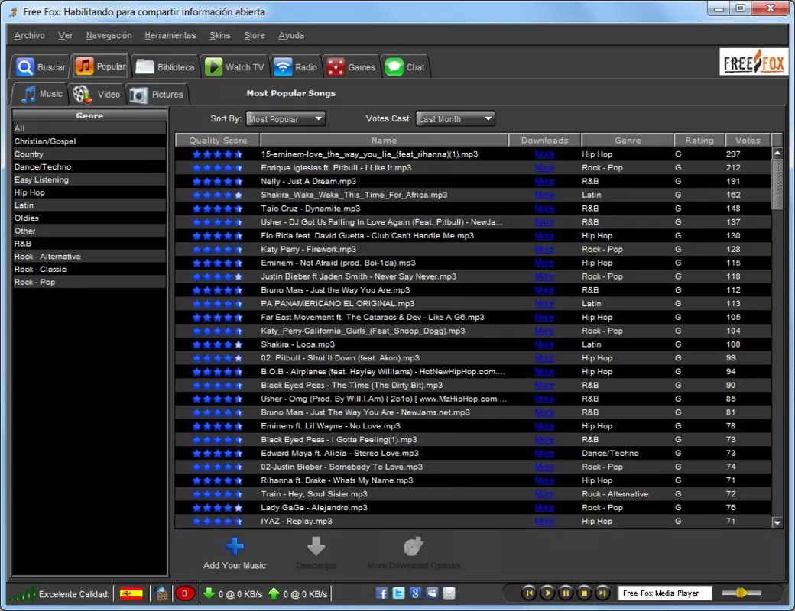This screenshot has width=795, height=611.
Task: Sort by the Quality Score column header
Action: [218, 141]
